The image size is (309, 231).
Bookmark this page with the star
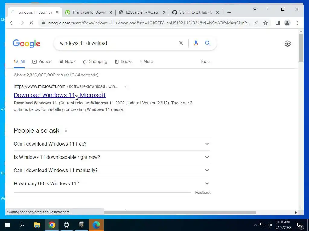point(266,23)
